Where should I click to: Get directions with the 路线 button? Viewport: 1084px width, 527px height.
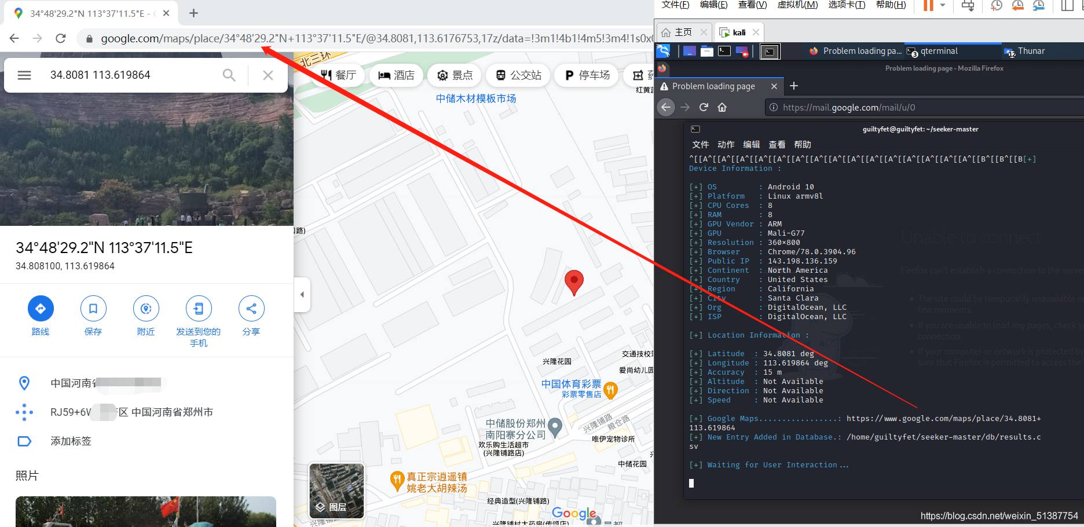pos(41,316)
